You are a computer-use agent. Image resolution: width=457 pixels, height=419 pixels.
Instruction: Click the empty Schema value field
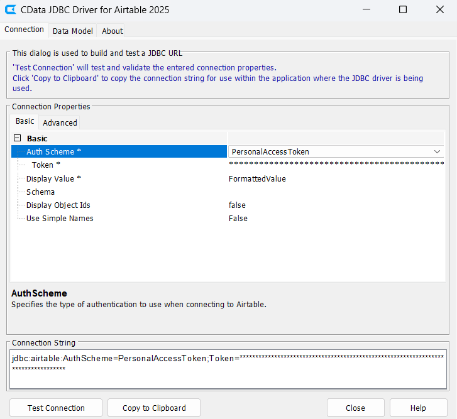coord(336,192)
